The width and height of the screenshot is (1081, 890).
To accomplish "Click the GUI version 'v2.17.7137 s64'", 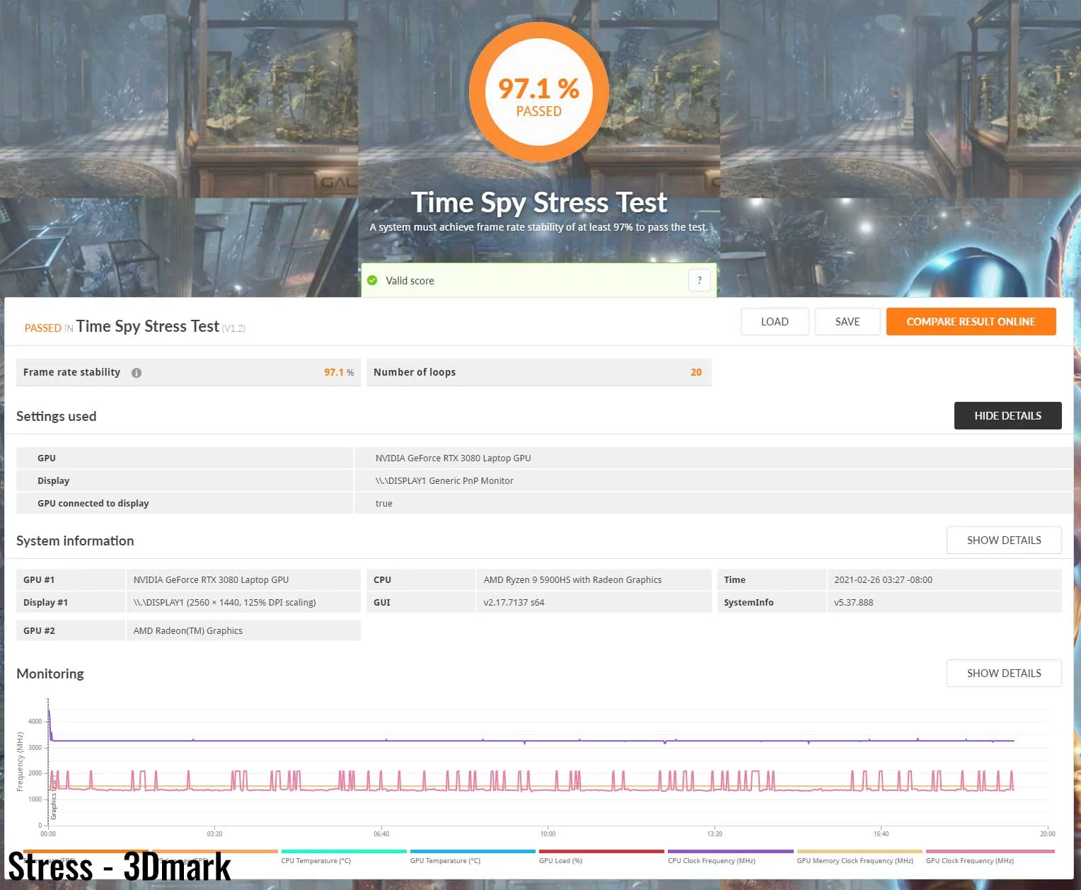I will (x=514, y=602).
